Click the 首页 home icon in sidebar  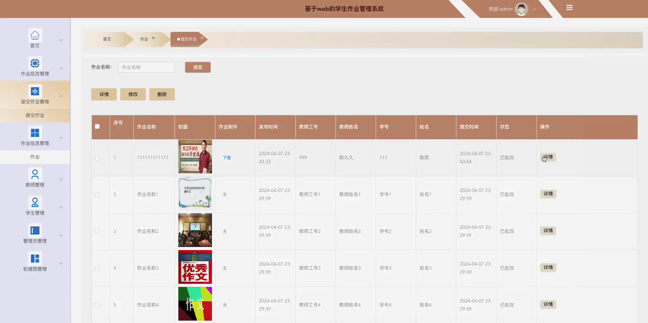pos(35,35)
